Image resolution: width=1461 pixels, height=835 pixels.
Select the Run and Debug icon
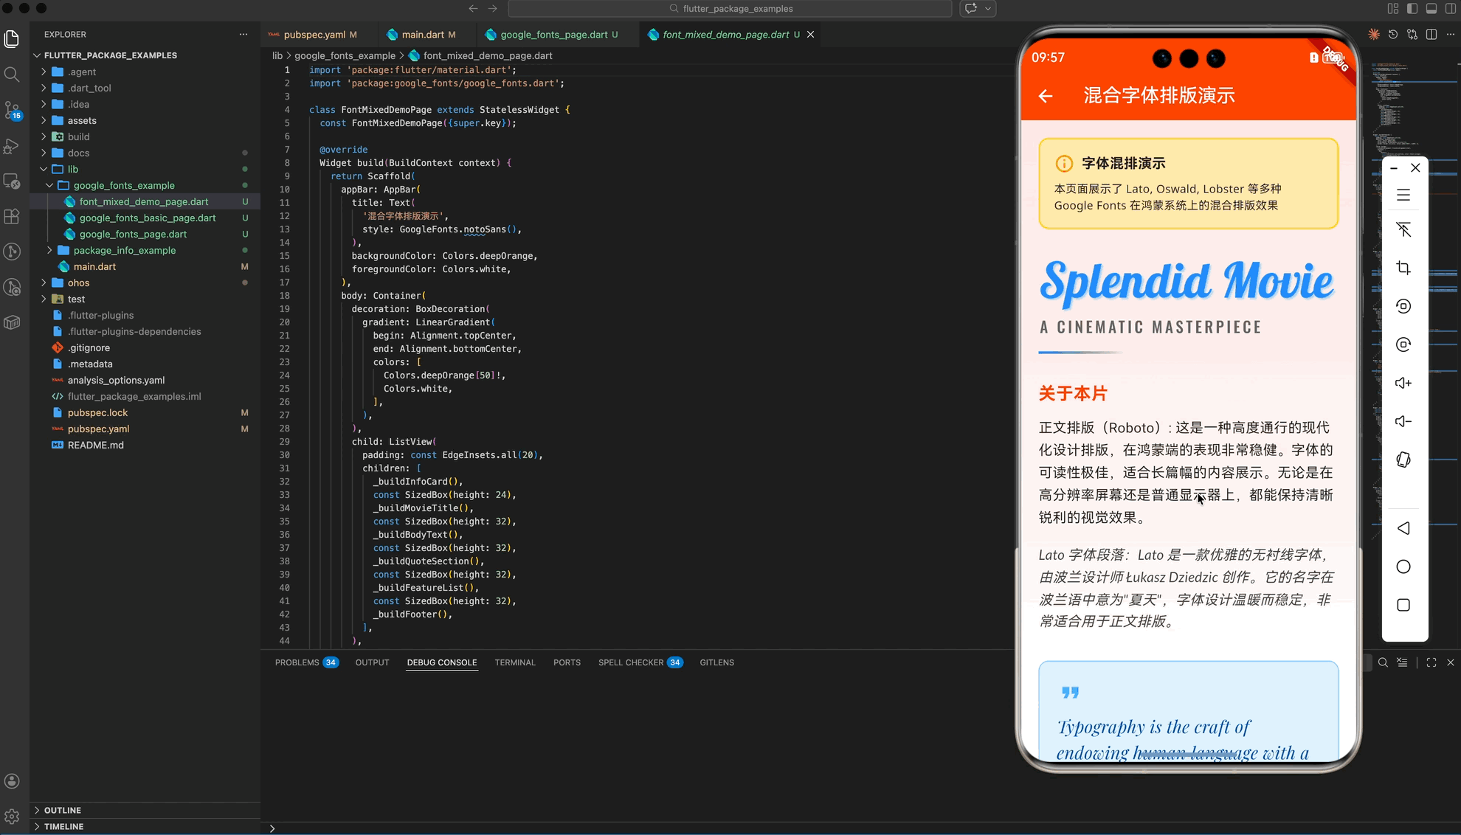tap(12, 146)
